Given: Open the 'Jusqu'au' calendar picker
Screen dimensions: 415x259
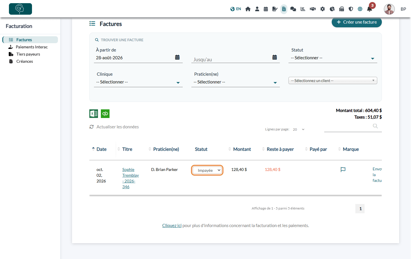Looking at the screenshot, I should [275, 57].
